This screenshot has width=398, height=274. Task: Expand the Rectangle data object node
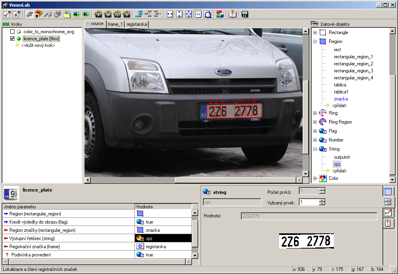tap(315, 32)
